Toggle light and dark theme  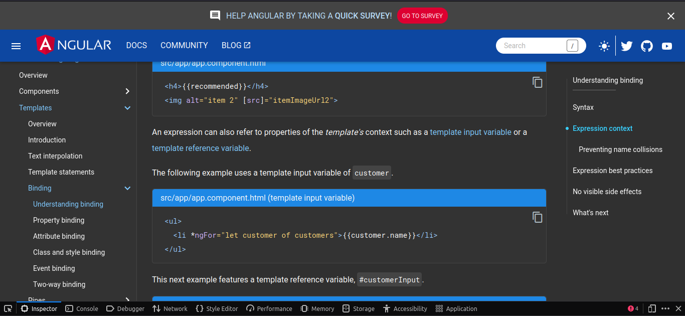tap(604, 46)
